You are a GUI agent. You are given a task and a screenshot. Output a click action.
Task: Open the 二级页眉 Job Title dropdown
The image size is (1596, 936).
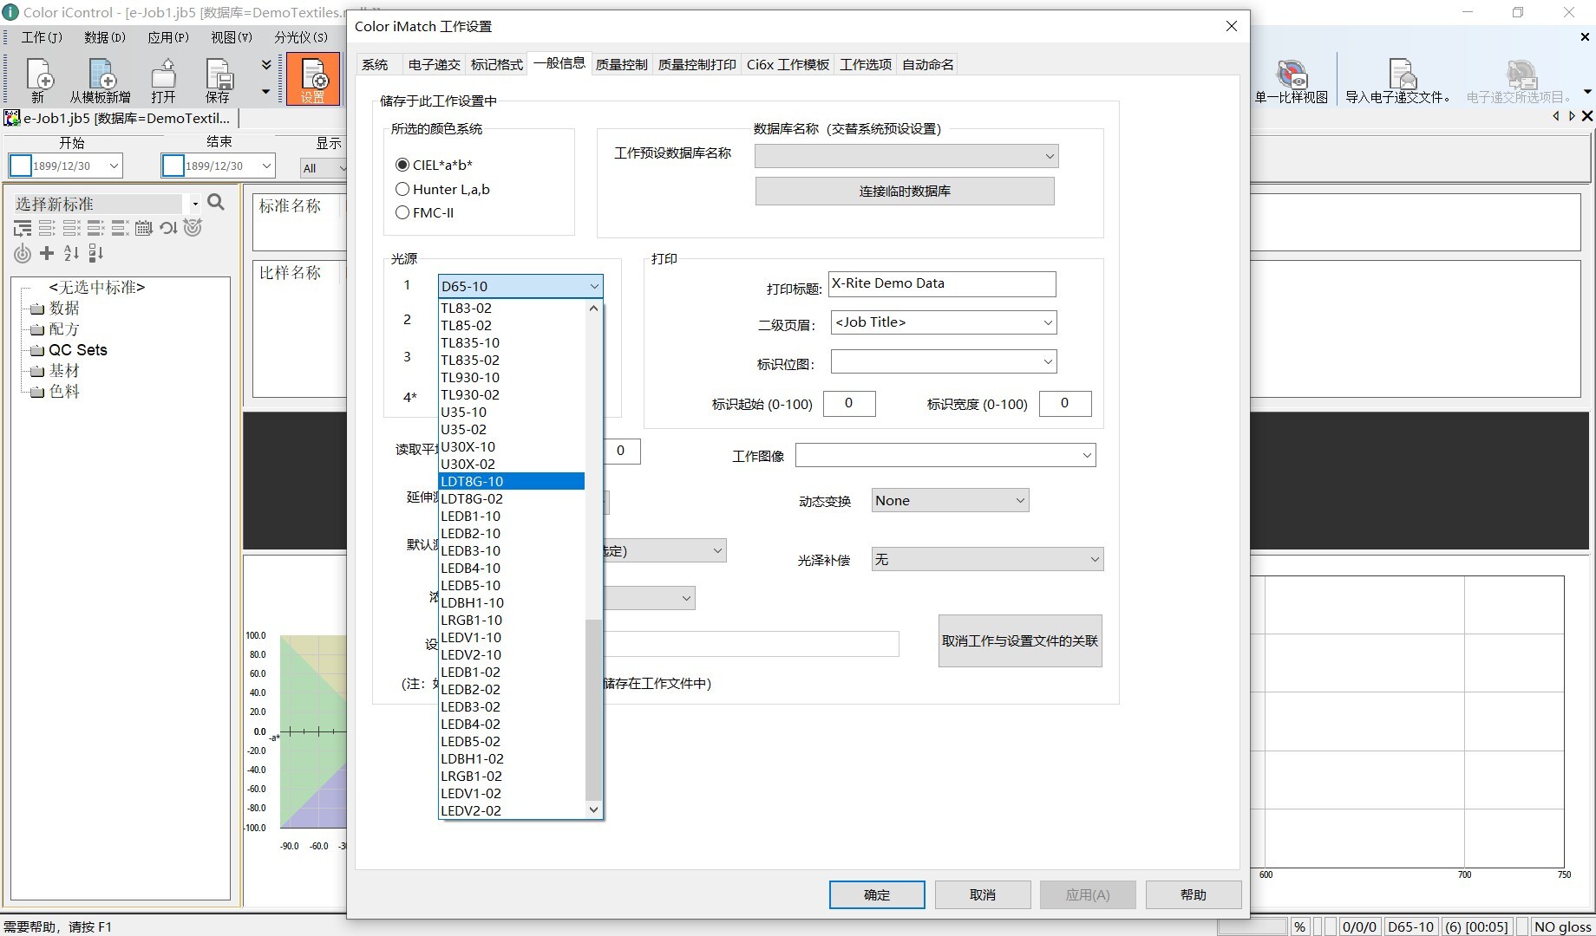tap(943, 322)
